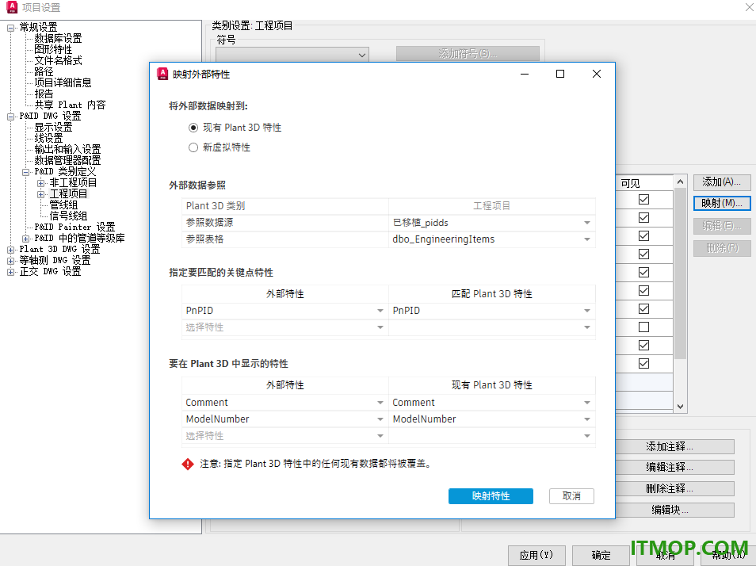Viewport: 756px width, 566px height.
Task: Click the 应用(Y) button in 项目设置
Action: pos(536,556)
